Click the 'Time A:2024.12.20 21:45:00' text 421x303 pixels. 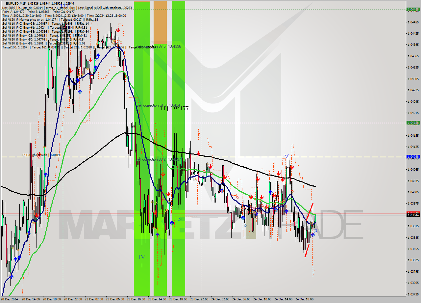click(22, 15)
